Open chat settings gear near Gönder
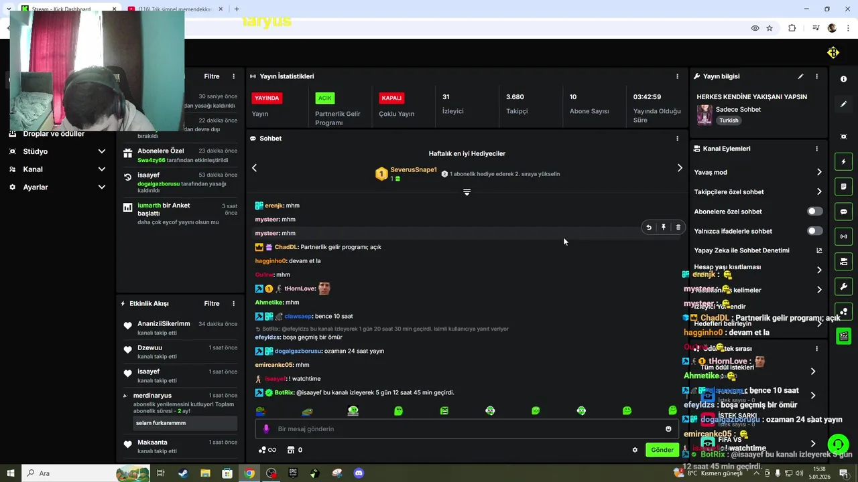The height and width of the screenshot is (482, 858). click(x=635, y=450)
